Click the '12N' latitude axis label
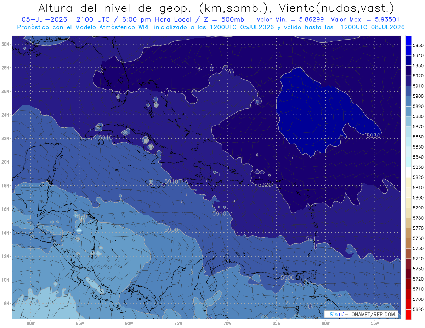425x328 pixels. pyautogui.click(x=5, y=256)
